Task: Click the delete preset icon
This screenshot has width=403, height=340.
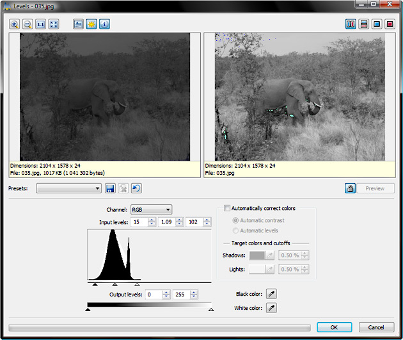Action: (123, 188)
